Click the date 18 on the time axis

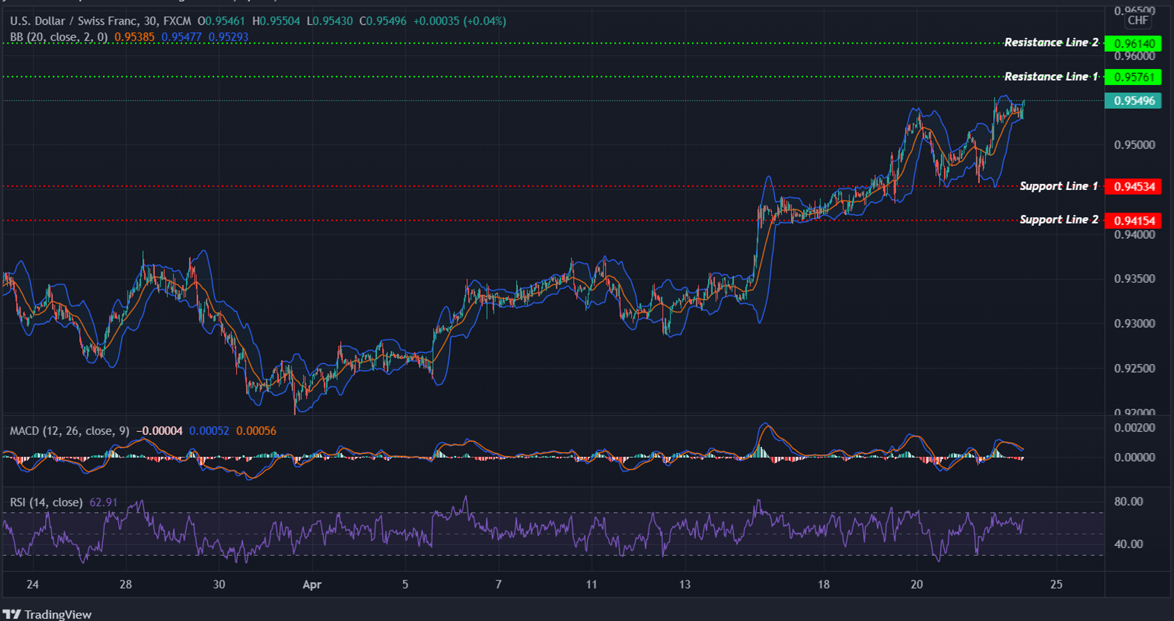pos(824,585)
